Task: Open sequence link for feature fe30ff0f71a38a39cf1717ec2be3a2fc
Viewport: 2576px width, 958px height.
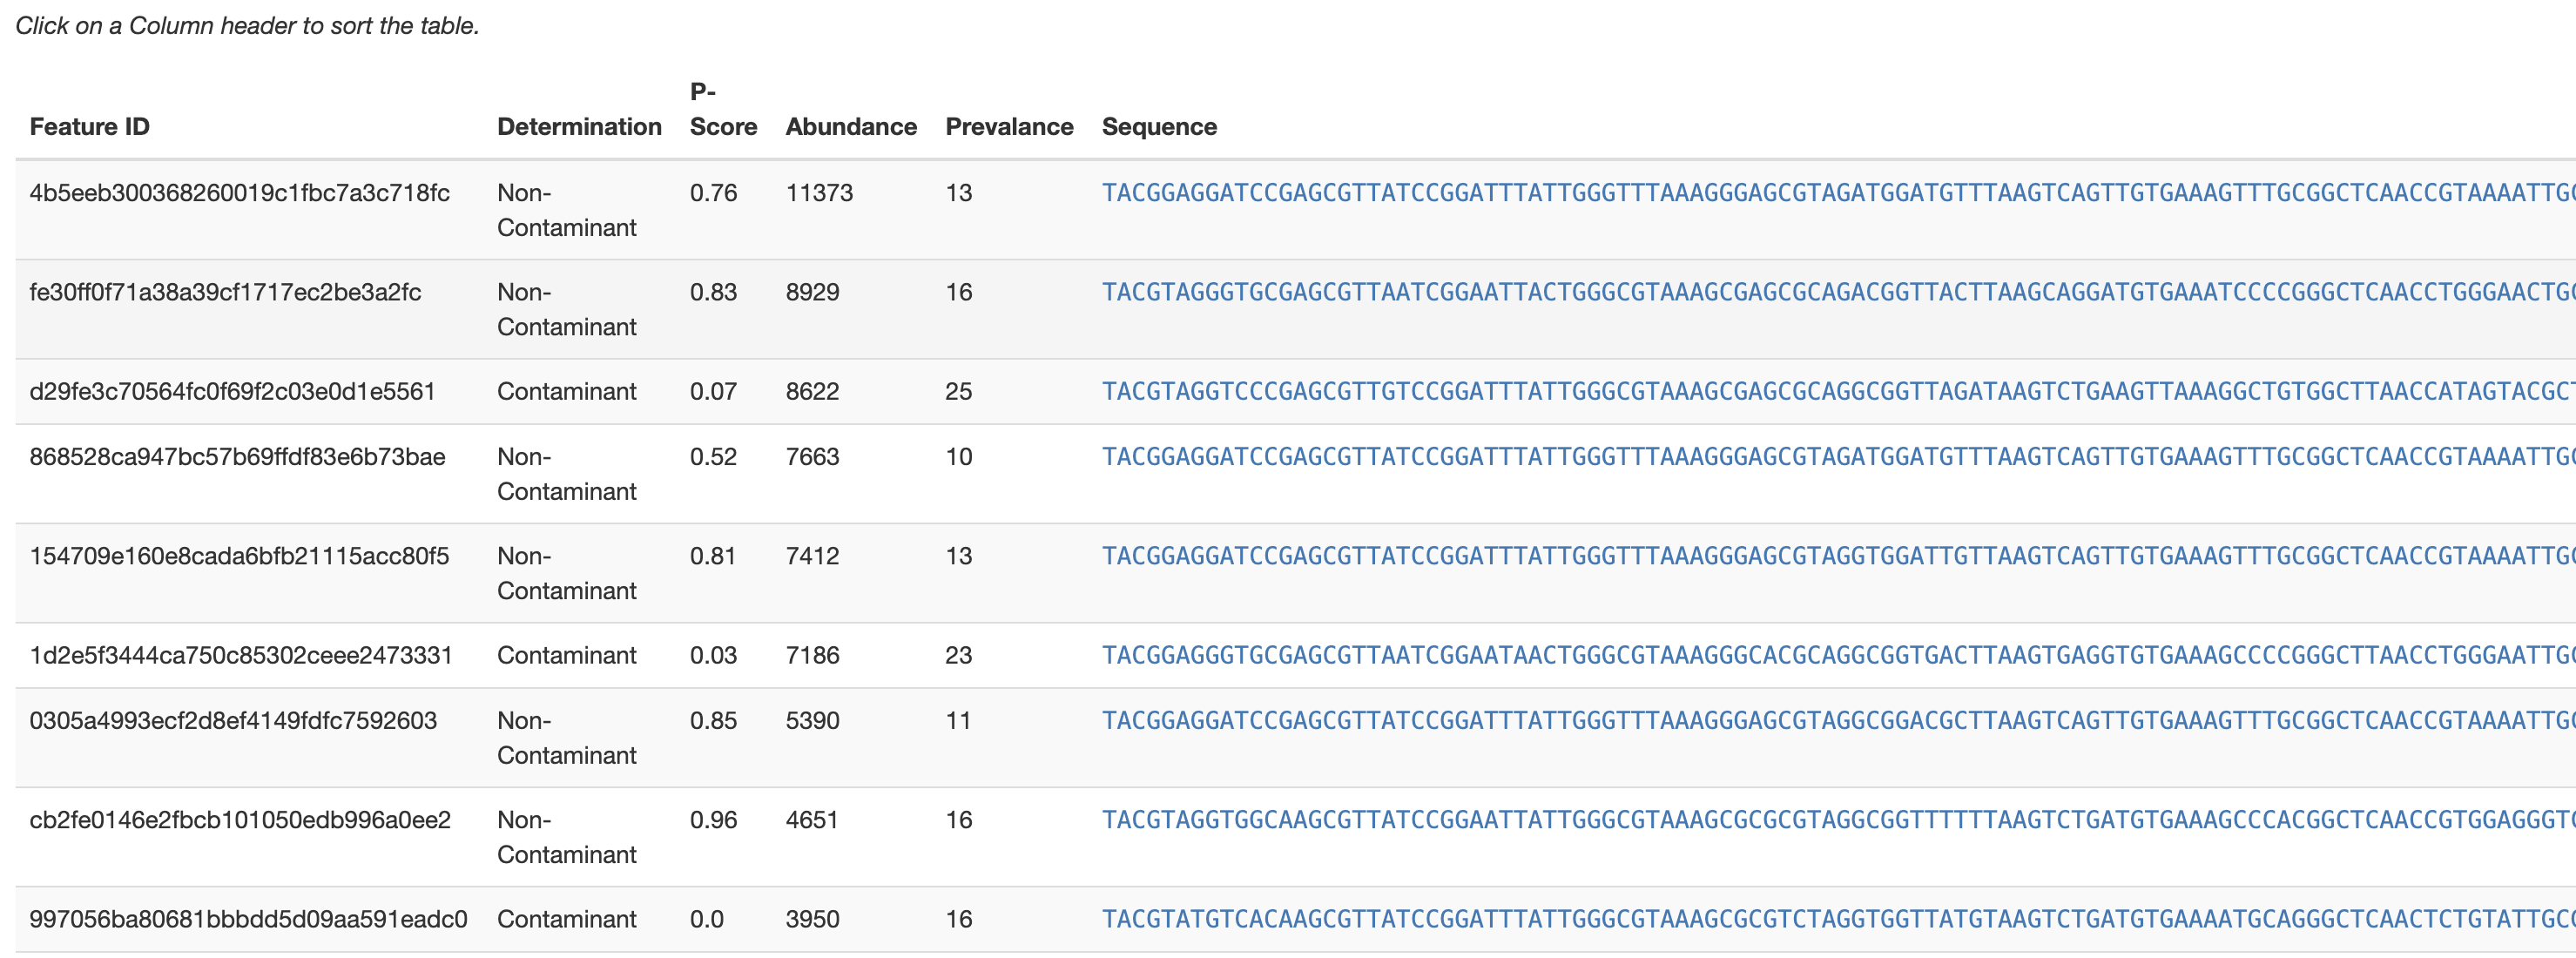Action: [1838, 292]
